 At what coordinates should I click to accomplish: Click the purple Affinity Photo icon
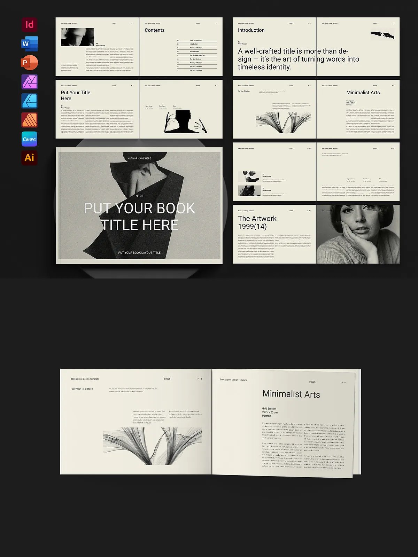pos(30,82)
